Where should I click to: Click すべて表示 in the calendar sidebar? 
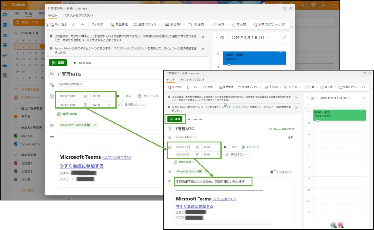point(28,190)
